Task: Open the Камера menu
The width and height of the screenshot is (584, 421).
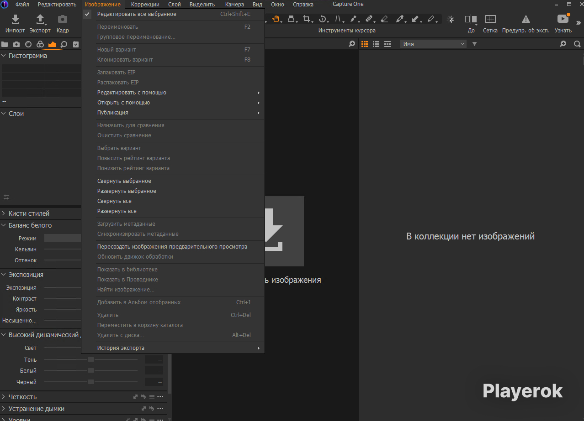Action: click(x=234, y=4)
